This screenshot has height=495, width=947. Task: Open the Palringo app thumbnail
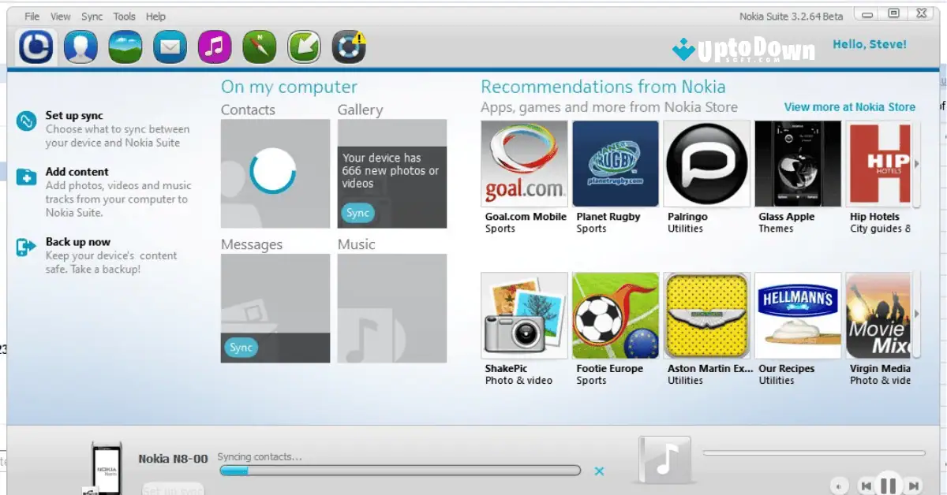(x=706, y=163)
